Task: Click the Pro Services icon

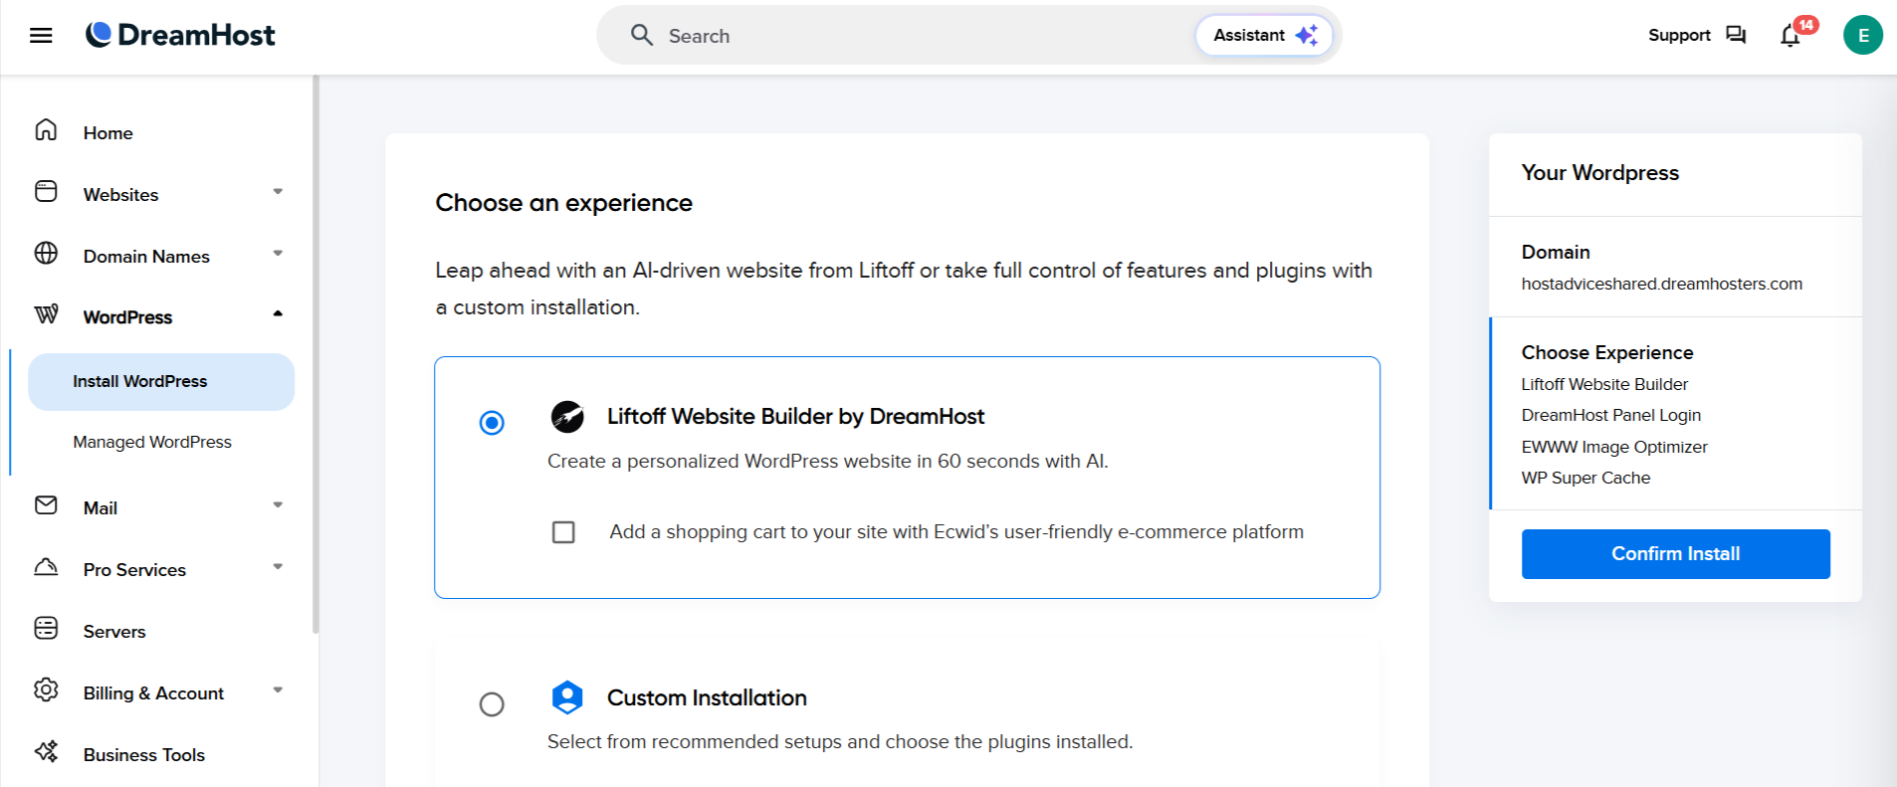Action: coord(46,567)
